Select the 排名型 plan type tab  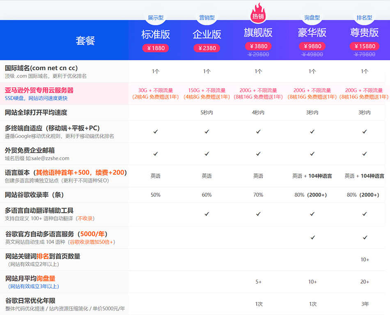pyautogui.click(x=365, y=18)
